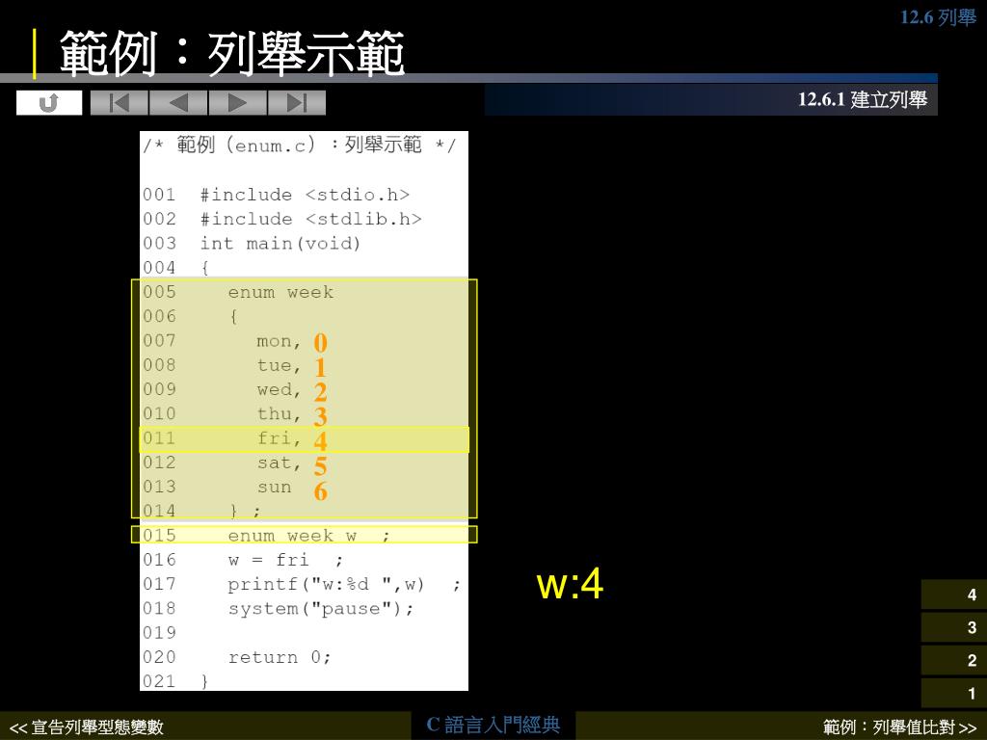The width and height of the screenshot is (987, 740).
Task: Select step 2 button
Action: (x=954, y=660)
